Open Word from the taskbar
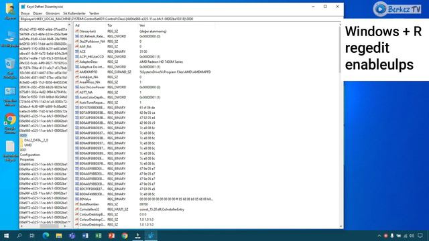This screenshot has height=241, width=429. pyautogui.click(x=85, y=236)
